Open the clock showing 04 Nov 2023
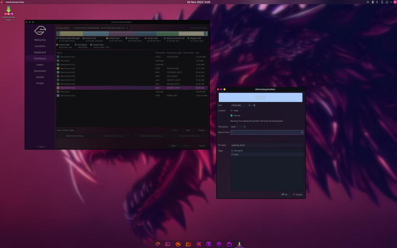This screenshot has width=397, height=248. pos(199,2)
